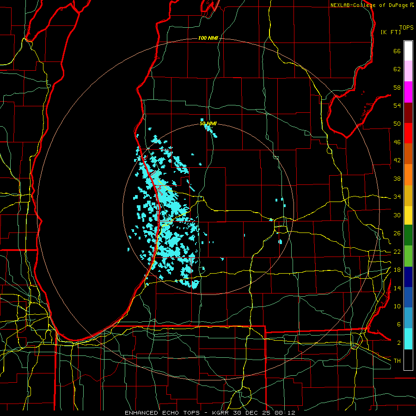
Task: Click the legend value 34
Action: pyautogui.click(x=397, y=197)
